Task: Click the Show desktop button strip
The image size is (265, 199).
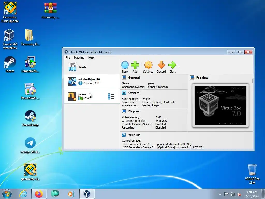Action: coord(263,194)
